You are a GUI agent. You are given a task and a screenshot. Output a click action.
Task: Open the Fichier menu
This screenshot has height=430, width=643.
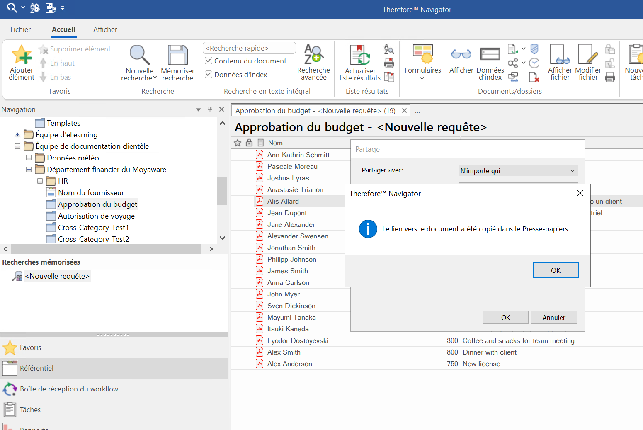(x=20, y=29)
